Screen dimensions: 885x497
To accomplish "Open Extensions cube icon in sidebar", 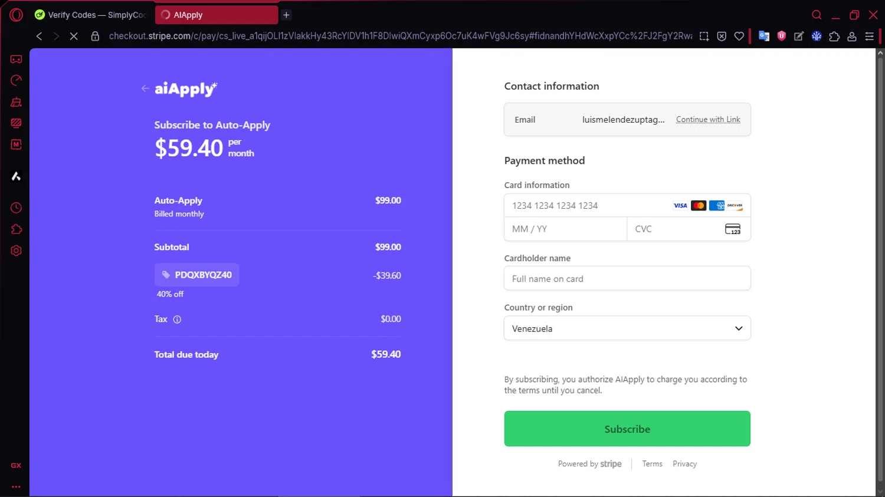I will click(x=17, y=229).
